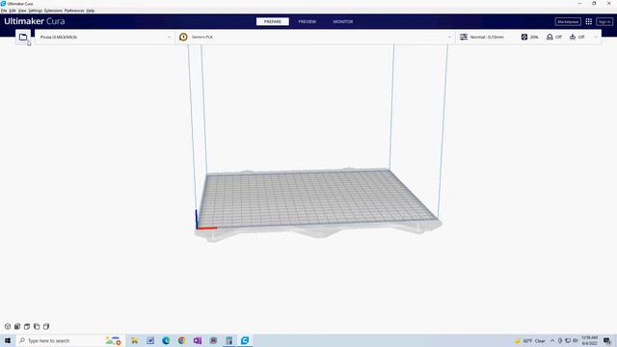Switch to the Monitor stage tab
The image size is (617, 347).
tap(343, 21)
